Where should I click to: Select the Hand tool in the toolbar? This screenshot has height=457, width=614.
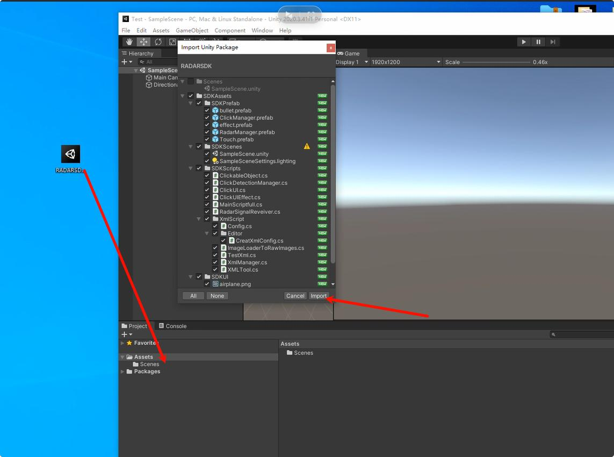pyautogui.click(x=129, y=41)
